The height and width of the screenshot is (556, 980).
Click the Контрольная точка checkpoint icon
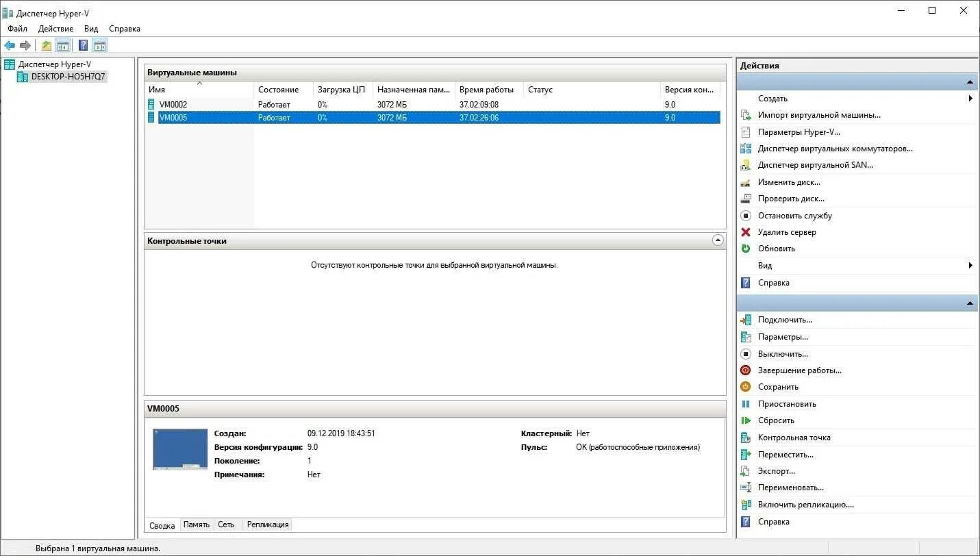coord(746,438)
